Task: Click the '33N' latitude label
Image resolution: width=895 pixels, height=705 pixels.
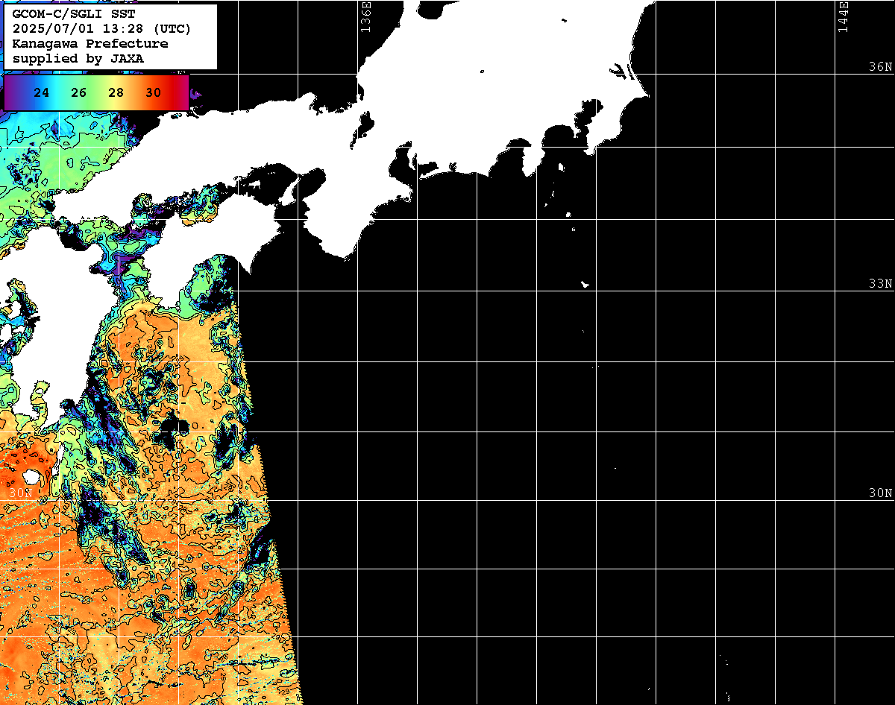Action: coord(880,284)
